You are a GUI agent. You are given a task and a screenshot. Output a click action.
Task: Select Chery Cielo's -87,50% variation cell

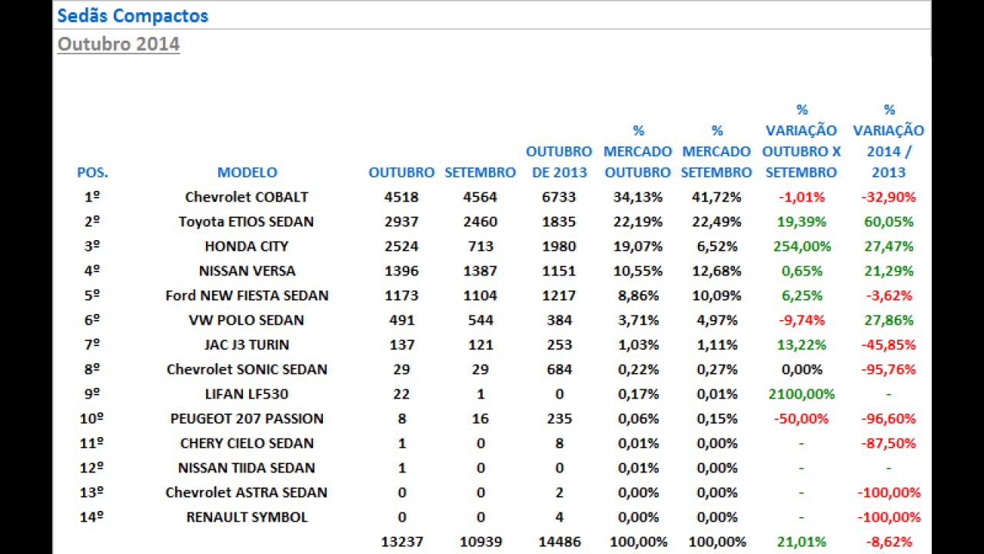click(x=889, y=443)
